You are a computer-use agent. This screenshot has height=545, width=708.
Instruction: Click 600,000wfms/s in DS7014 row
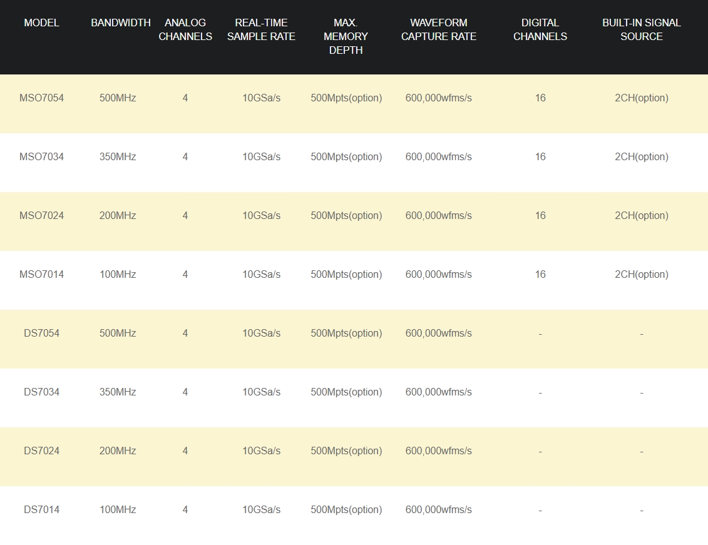[438, 509]
